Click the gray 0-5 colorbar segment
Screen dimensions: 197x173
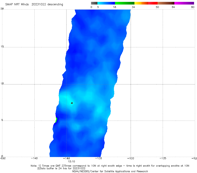94,3
